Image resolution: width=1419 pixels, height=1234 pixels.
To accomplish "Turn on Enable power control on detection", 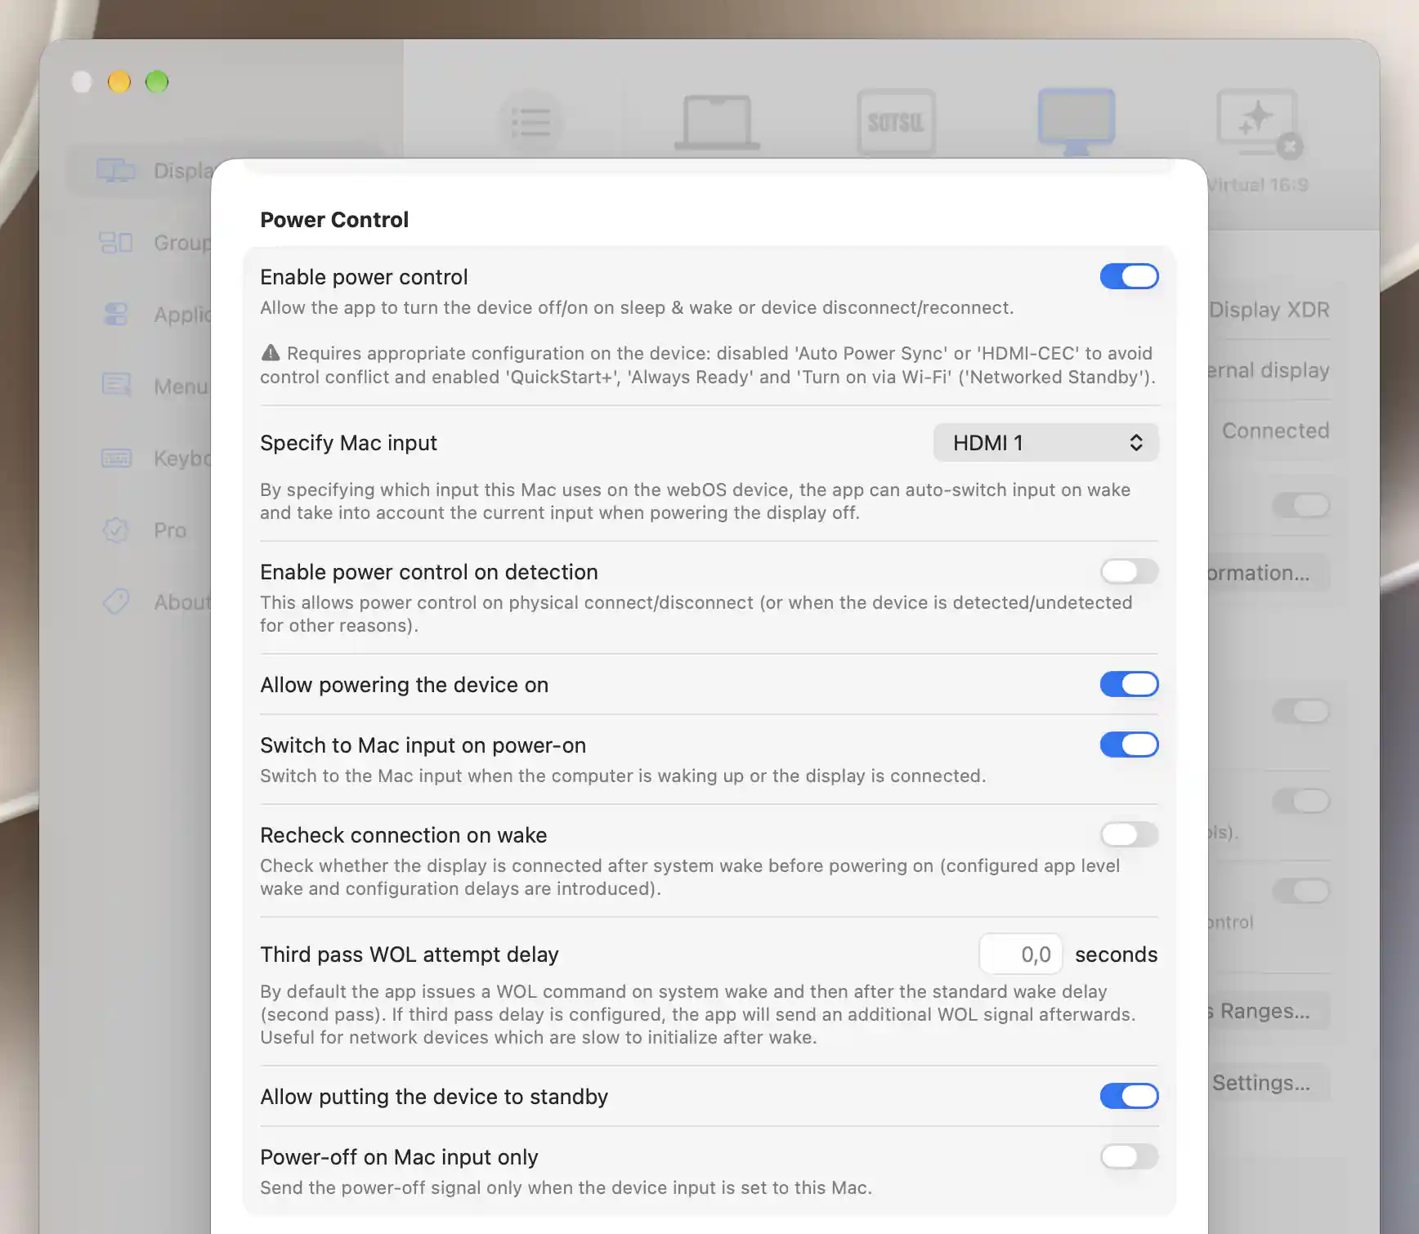I will tap(1129, 571).
